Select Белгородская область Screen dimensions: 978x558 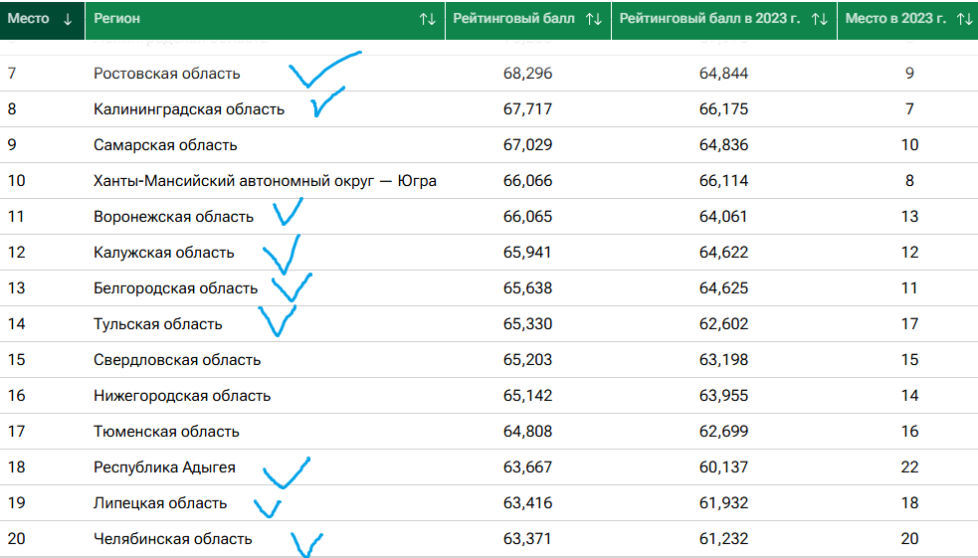pyautogui.click(x=175, y=288)
